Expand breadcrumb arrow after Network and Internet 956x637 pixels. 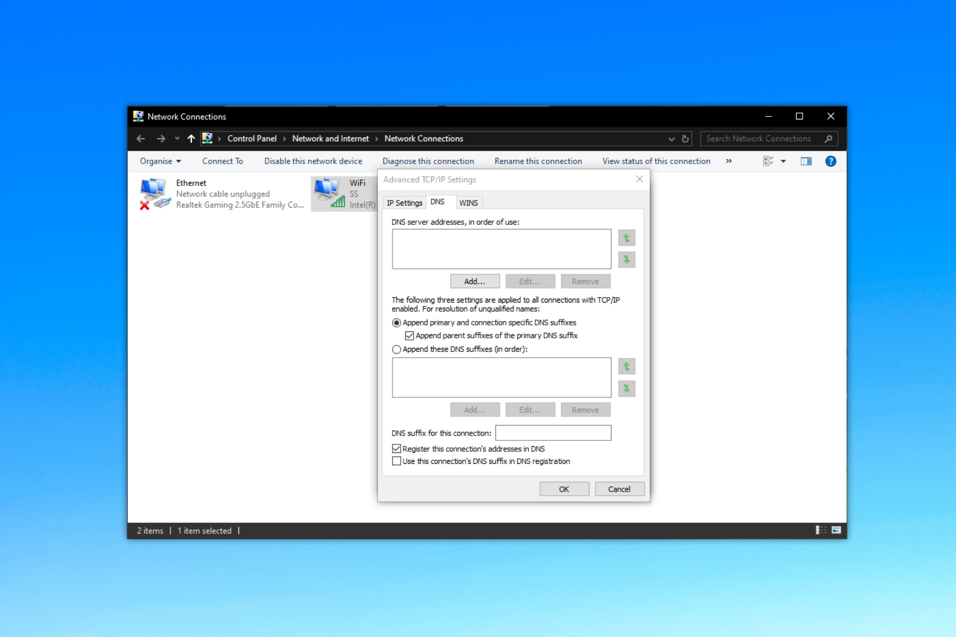(x=376, y=139)
